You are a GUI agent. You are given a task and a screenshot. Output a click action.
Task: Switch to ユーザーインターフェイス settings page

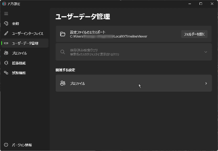point(25,34)
